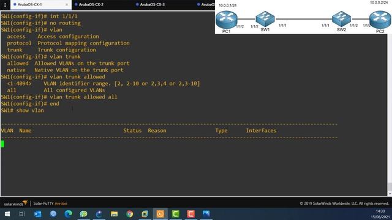Click the SW1 switch icon in topology

pos(265,19)
